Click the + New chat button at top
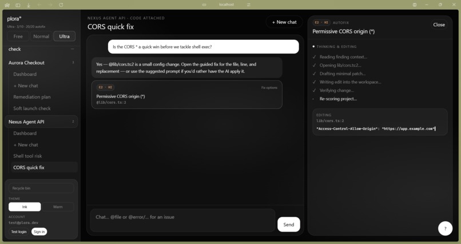461x244 pixels. [284, 22]
